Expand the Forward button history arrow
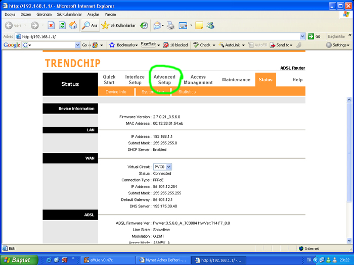354x265 pixels. [x=42, y=25]
